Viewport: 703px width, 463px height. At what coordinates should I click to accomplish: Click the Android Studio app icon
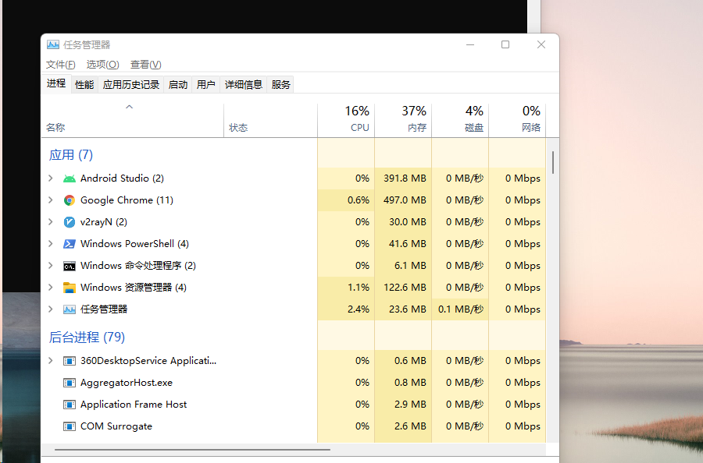(70, 178)
